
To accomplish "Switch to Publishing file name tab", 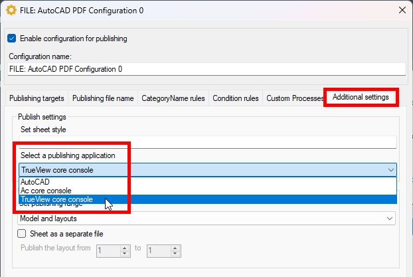I will (103, 98).
